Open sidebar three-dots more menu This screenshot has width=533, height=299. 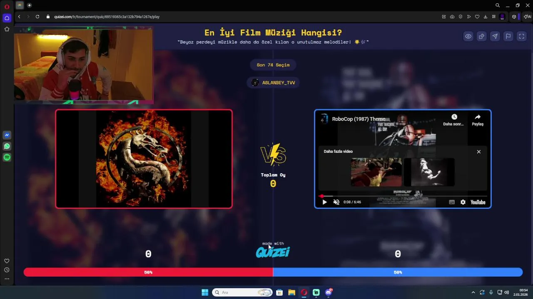pos(7,279)
